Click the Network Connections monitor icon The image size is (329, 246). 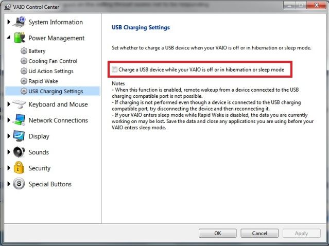pyautogui.click(x=19, y=120)
